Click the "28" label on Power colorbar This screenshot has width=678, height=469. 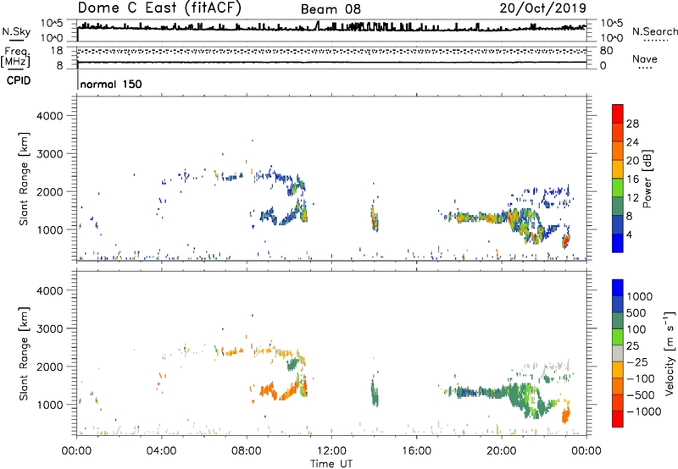coord(632,124)
